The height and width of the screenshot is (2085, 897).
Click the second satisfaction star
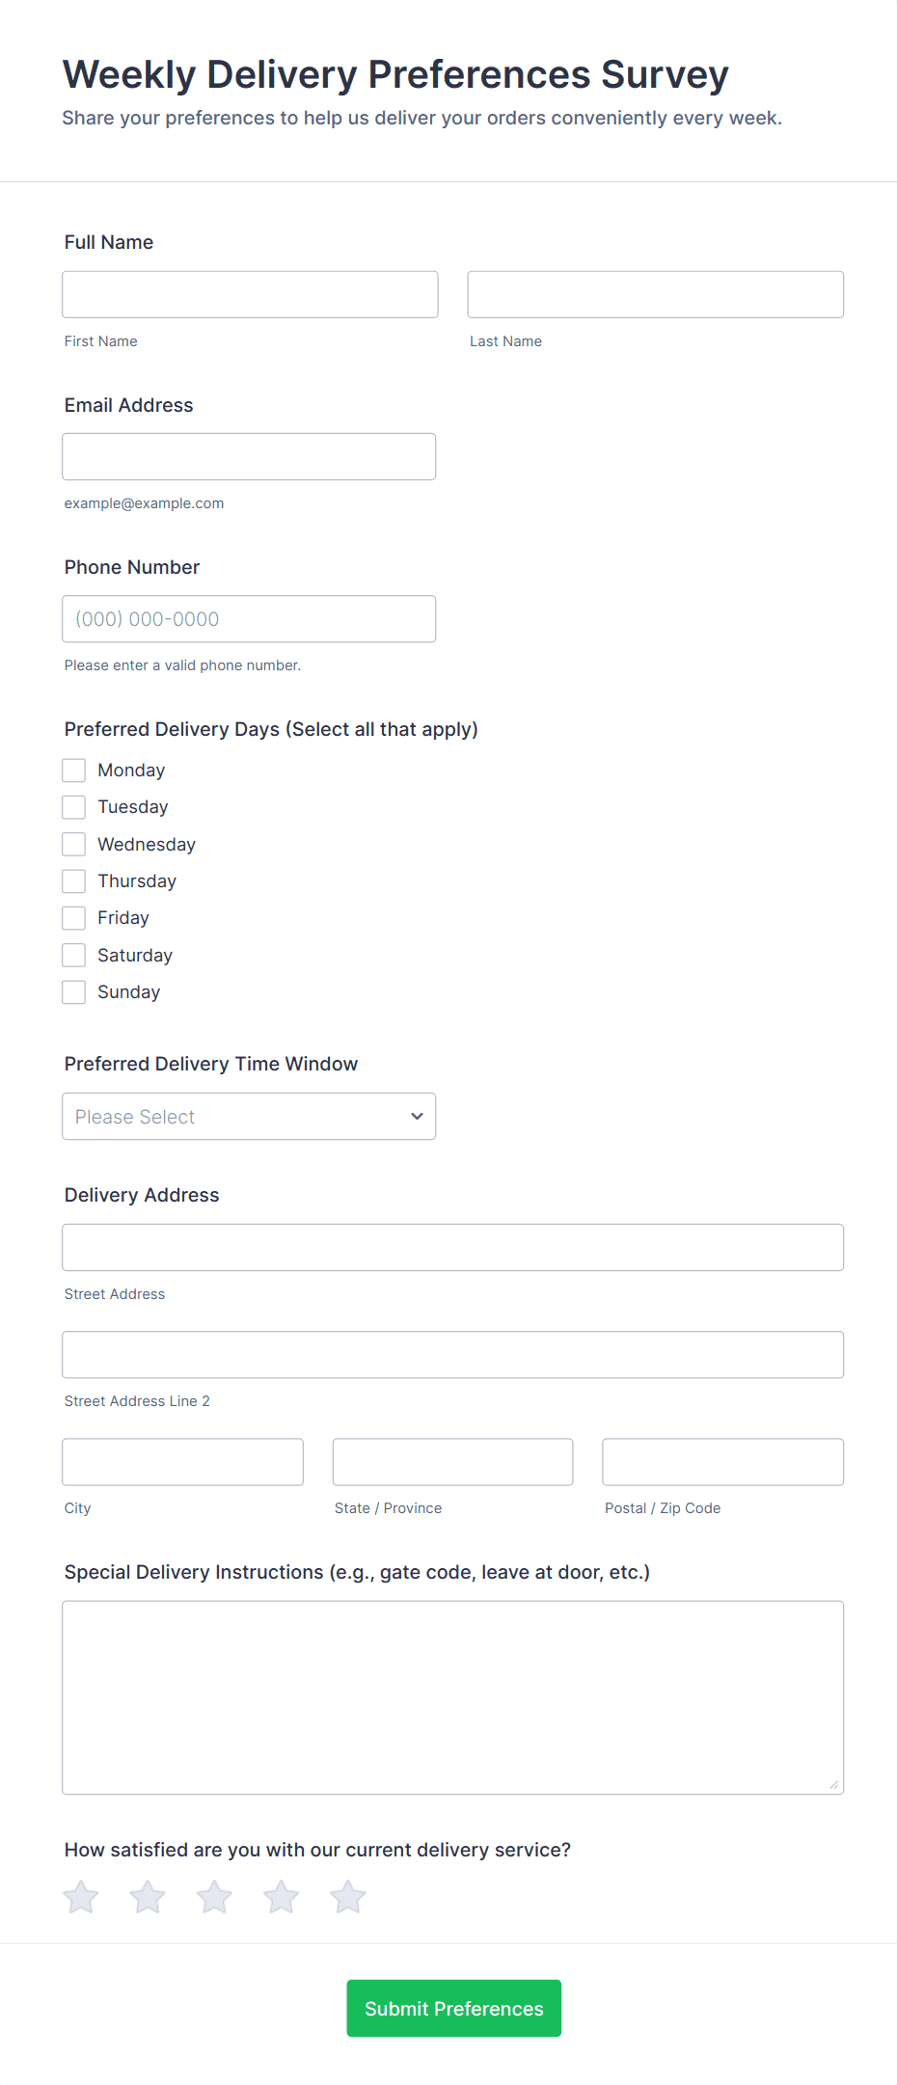tap(148, 1897)
